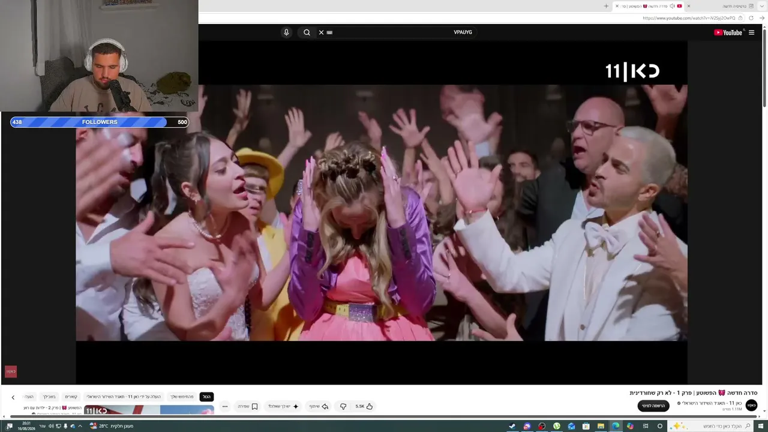The image size is (768, 432).
Task: Switch to Microsoft Edge on the taskbar
Action: 616,426
